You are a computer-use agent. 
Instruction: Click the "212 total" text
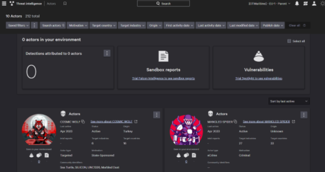pyautogui.click(x=32, y=16)
